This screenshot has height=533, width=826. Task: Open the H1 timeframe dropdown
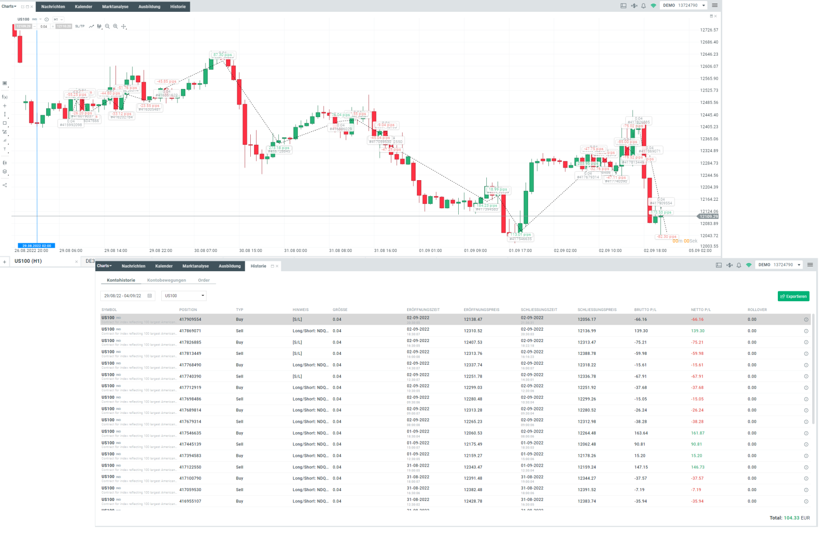tap(58, 20)
